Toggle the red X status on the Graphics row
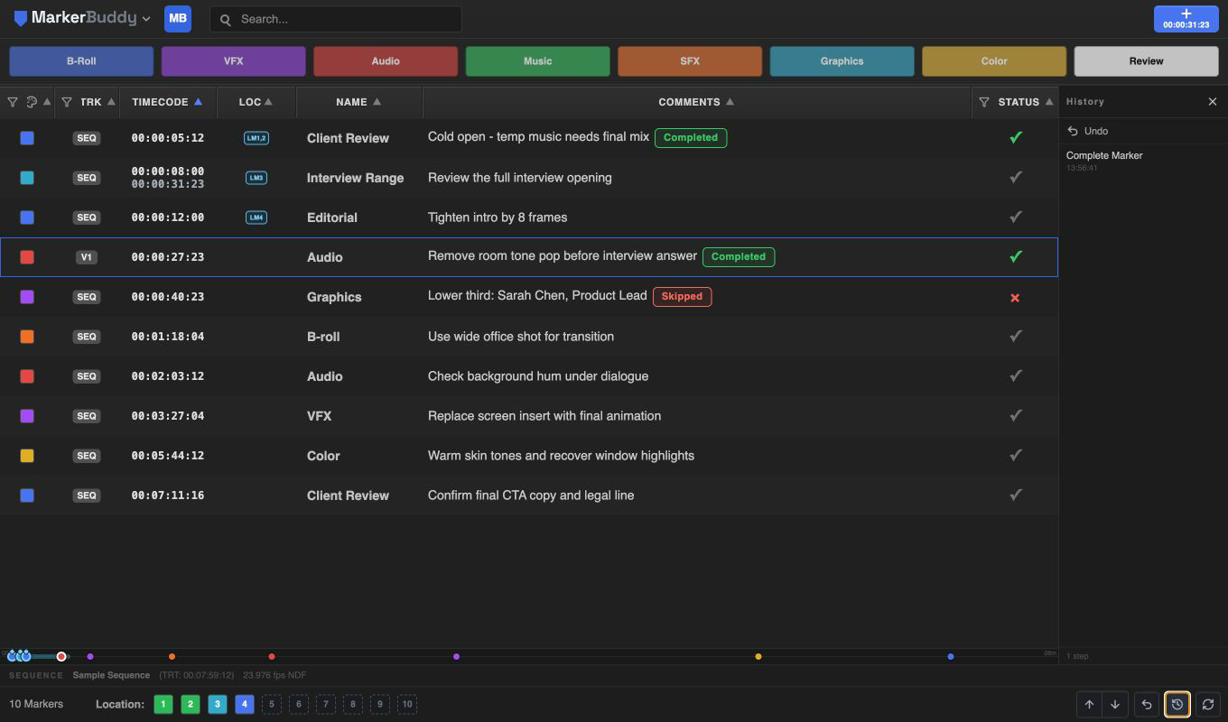This screenshot has width=1228, height=722. tap(1015, 297)
